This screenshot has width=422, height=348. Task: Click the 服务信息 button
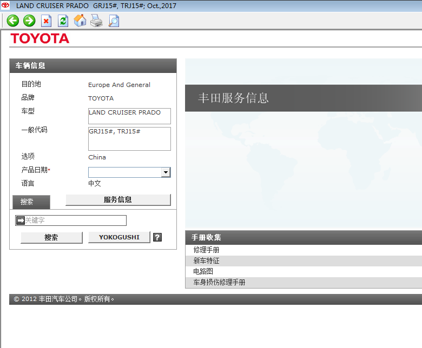[x=118, y=199]
